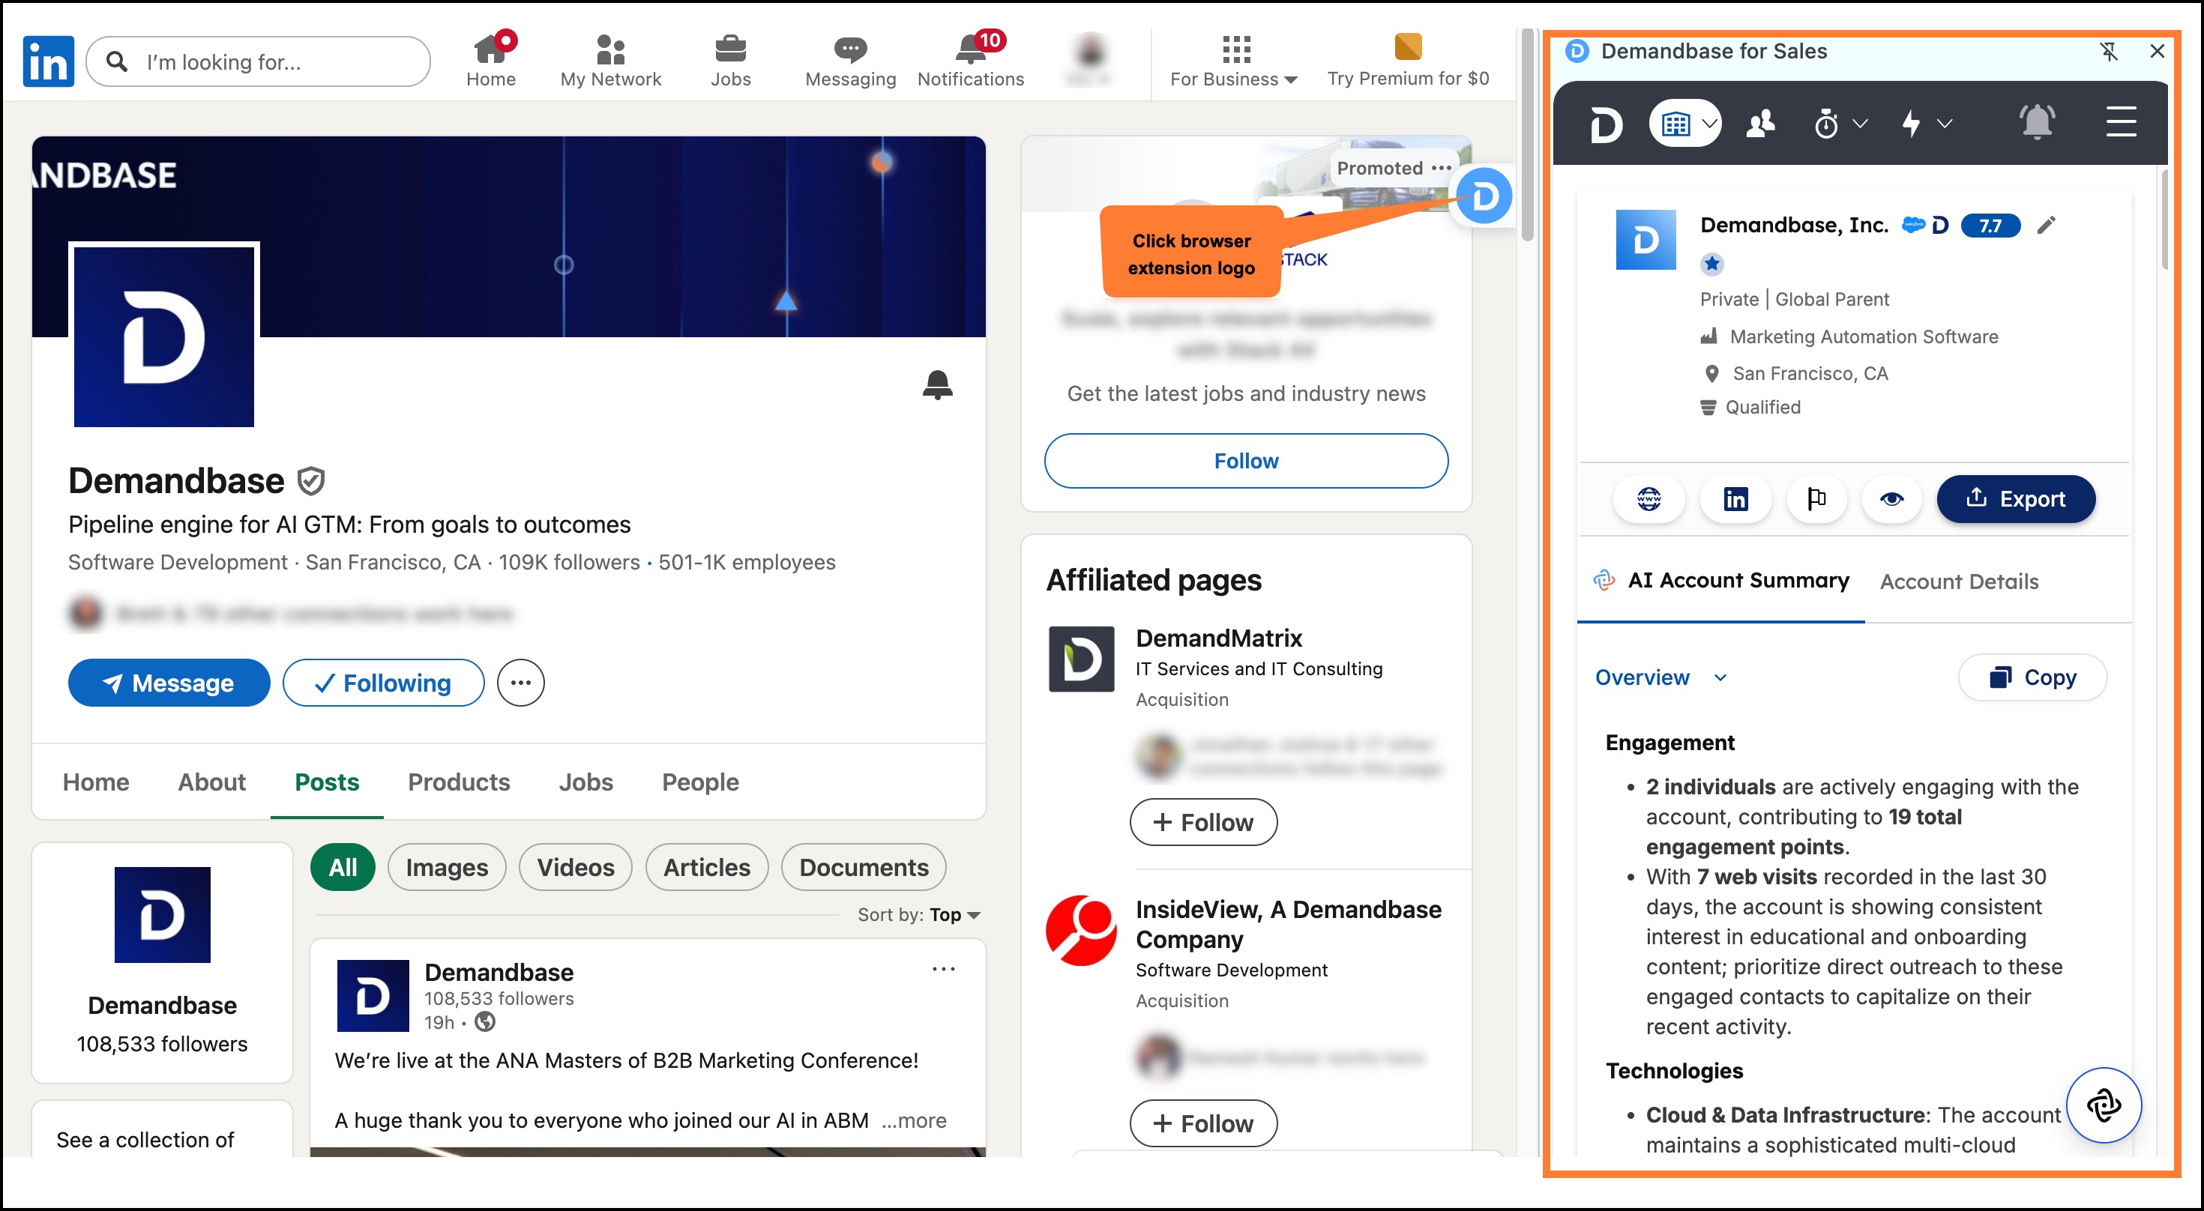2204x1211 pixels.
Task: Select the Documents posts filter
Action: (864, 867)
